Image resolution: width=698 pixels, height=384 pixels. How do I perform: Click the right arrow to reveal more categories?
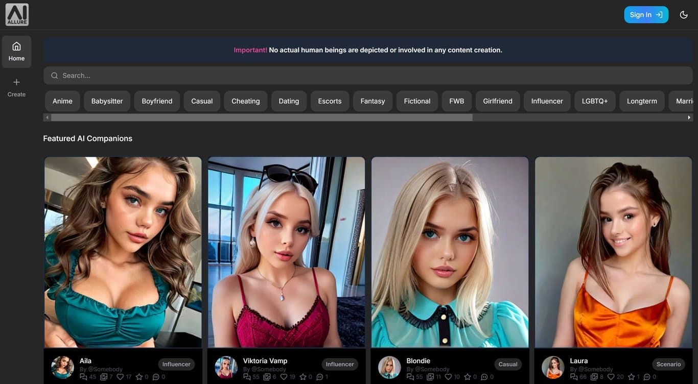click(689, 116)
